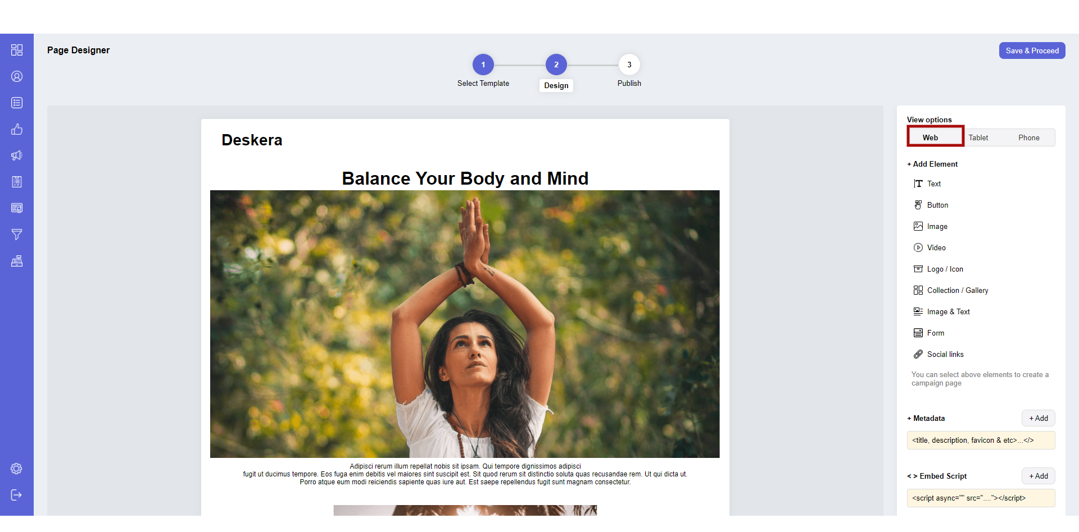Add an Image & Text element

tap(942, 311)
